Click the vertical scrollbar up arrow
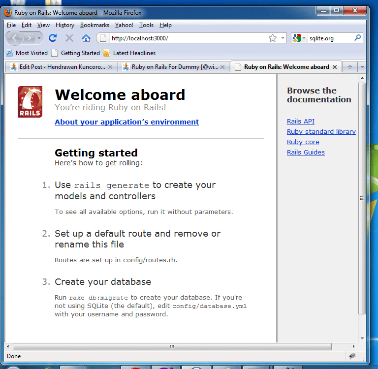378x369 pixels. (x=362, y=78)
